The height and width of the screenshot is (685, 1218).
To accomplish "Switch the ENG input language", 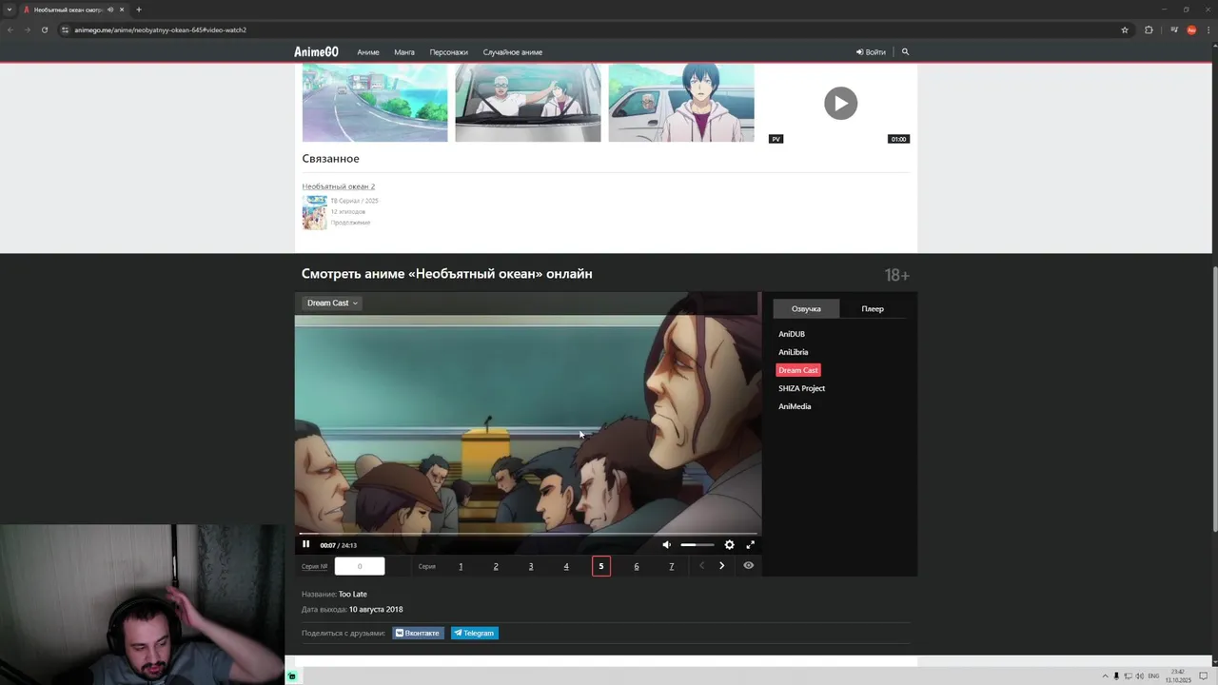I will (1154, 675).
